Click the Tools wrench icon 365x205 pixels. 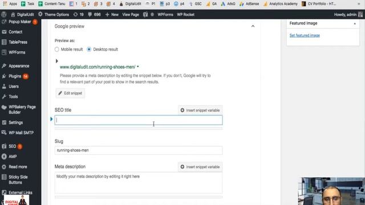[4, 97]
